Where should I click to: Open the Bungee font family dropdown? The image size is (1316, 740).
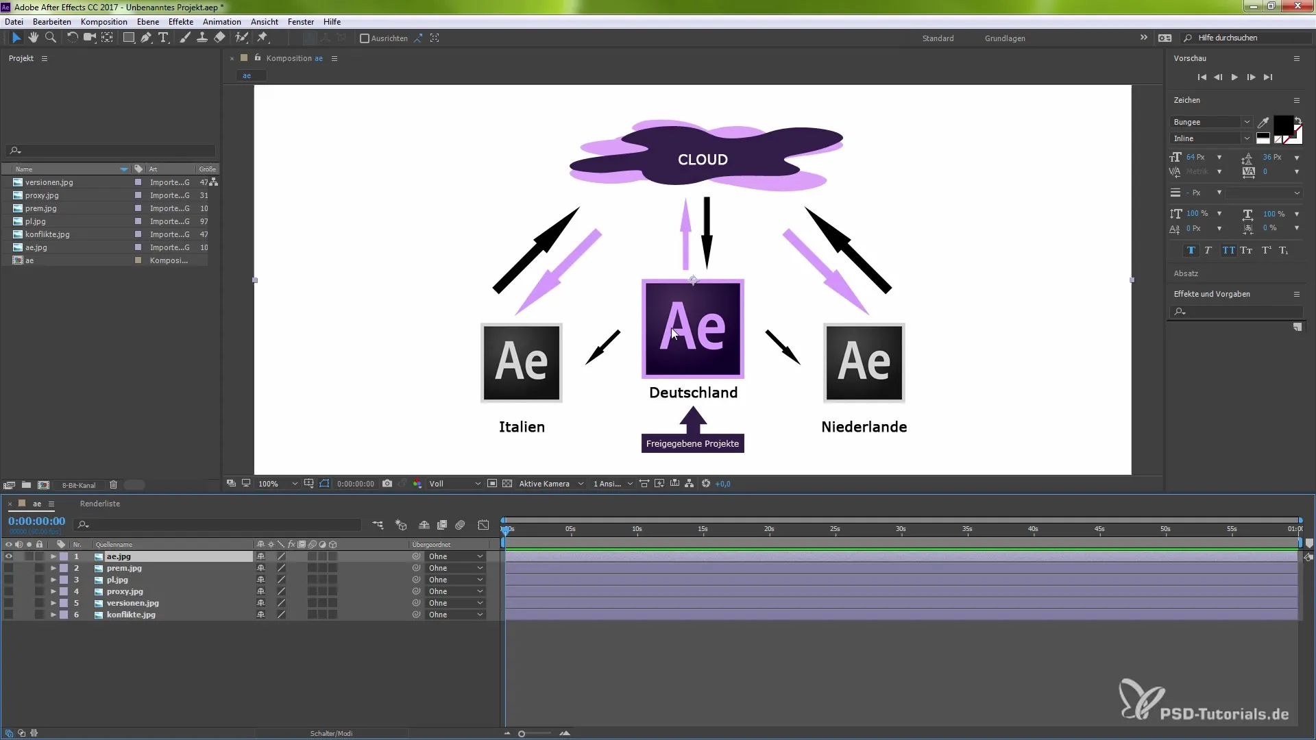tap(1211, 122)
